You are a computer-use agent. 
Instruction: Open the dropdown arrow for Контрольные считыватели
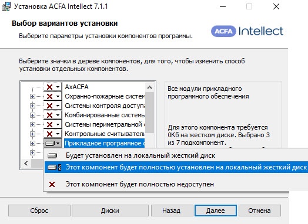[x=58, y=134]
